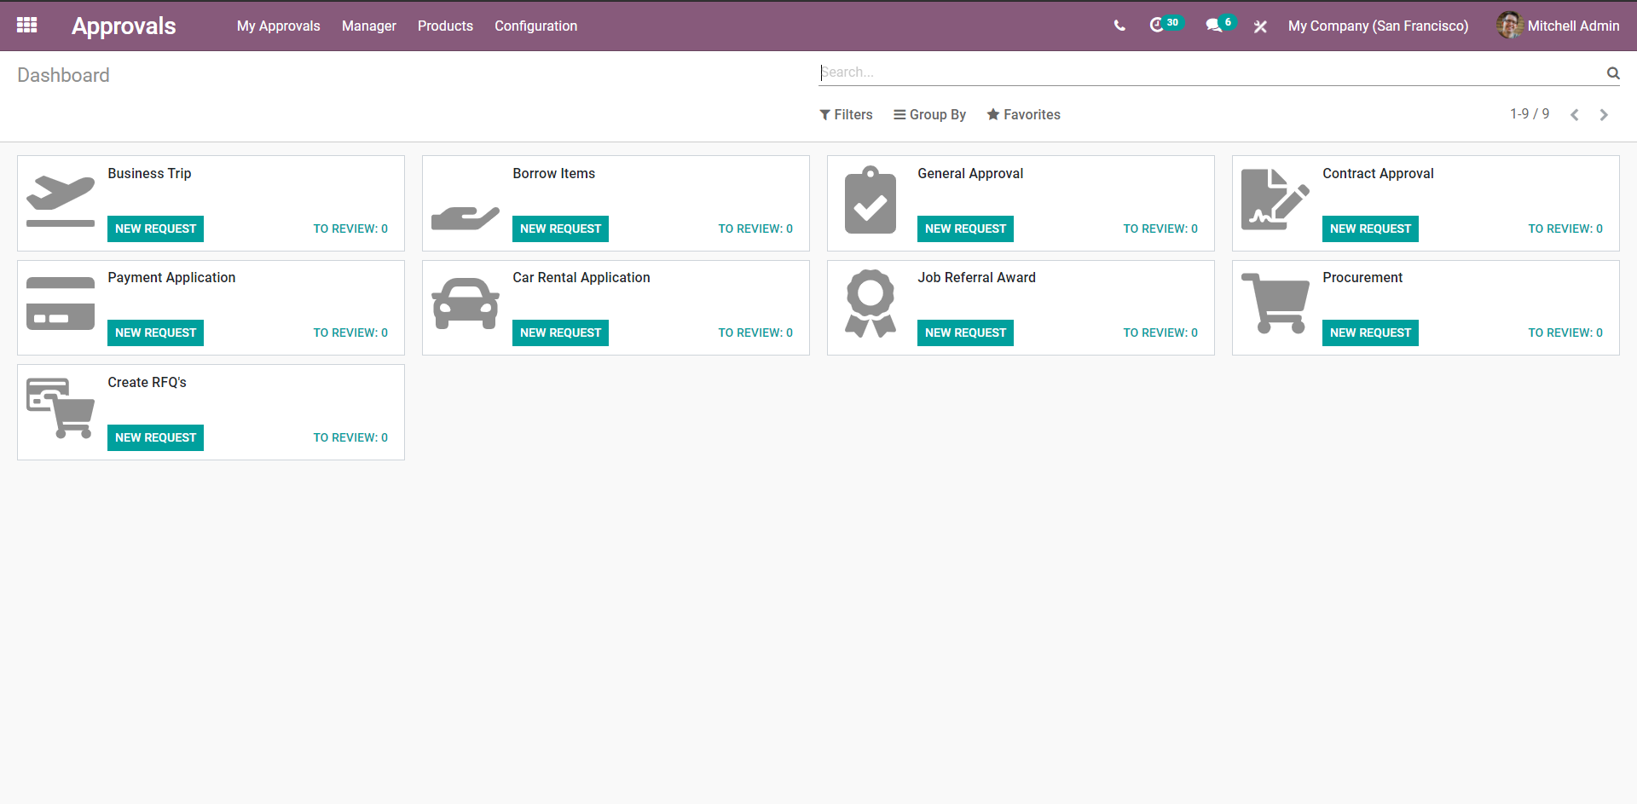
Task: Open the apps grid menu icon
Action: pyautogui.click(x=26, y=26)
